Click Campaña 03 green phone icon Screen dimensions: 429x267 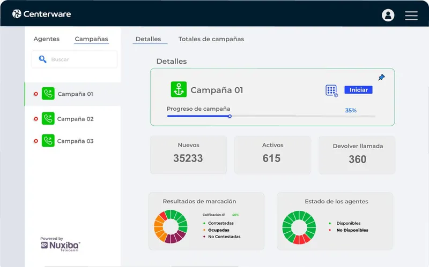tap(48, 141)
